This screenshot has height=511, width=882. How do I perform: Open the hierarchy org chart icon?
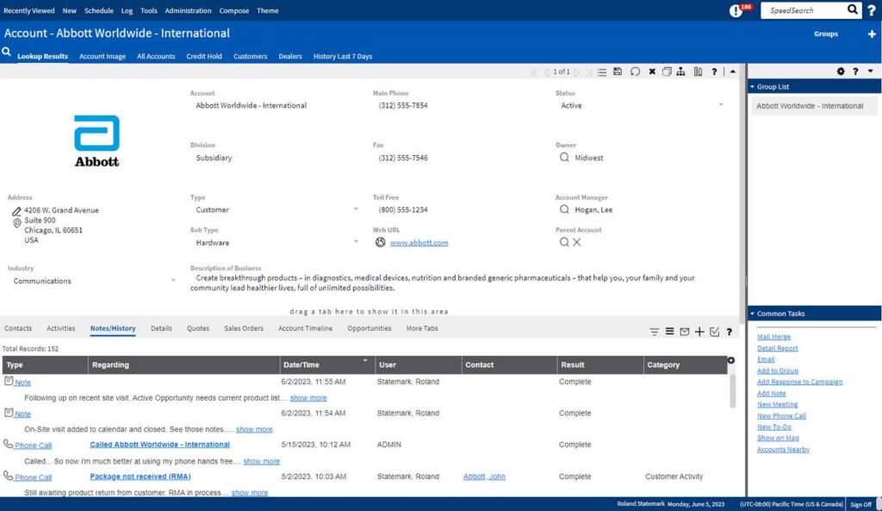point(680,72)
